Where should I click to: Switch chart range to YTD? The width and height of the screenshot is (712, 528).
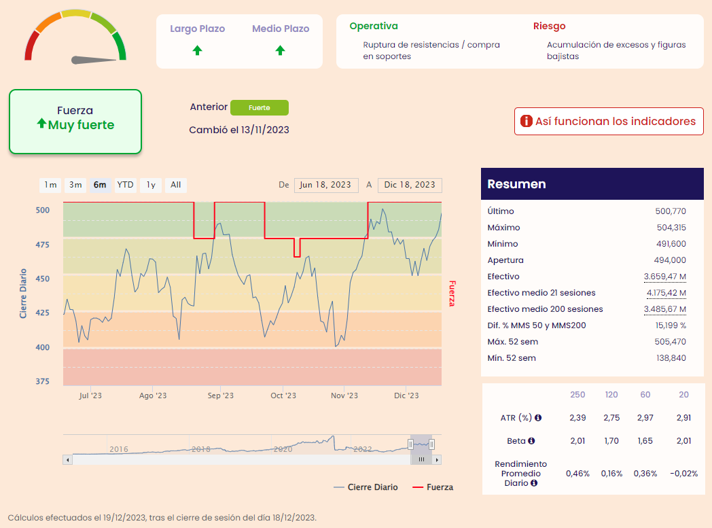click(125, 185)
